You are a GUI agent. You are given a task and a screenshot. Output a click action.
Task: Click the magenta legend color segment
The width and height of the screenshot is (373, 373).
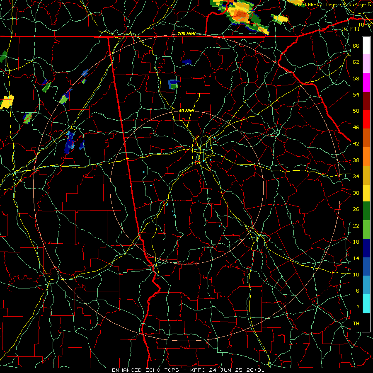coord(366,82)
